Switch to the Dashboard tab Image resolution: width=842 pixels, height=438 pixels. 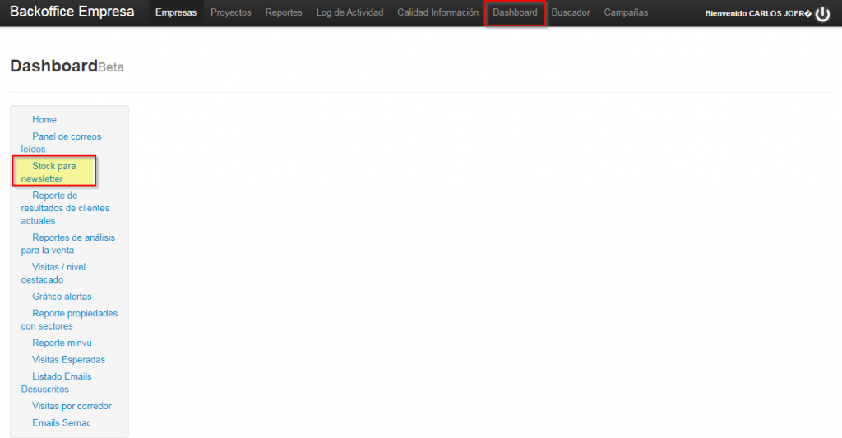pos(515,12)
